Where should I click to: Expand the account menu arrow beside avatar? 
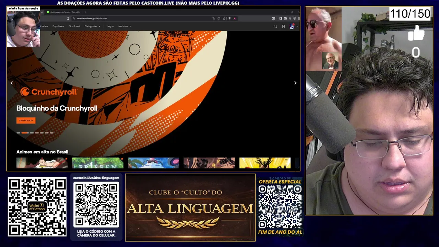(297, 26)
